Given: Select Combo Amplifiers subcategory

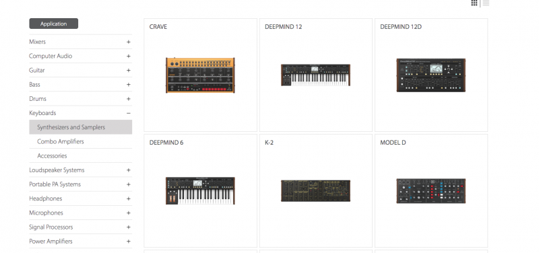Looking at the screenshot, I should 61,141.
